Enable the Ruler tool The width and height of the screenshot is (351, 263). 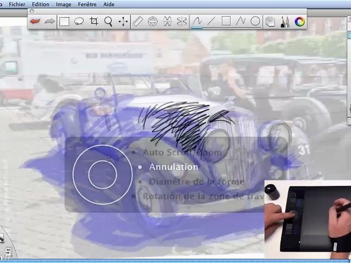pos(138,22)
